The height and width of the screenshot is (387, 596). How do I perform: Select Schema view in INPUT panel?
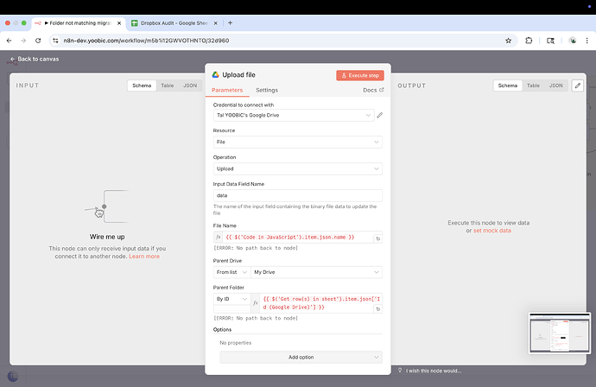142,86
